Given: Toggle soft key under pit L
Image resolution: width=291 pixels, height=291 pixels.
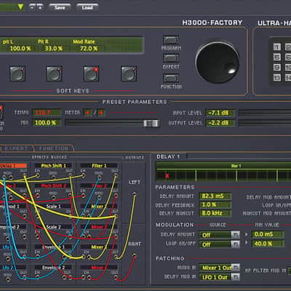Looking at the screenshot, I should pos(17,73).
